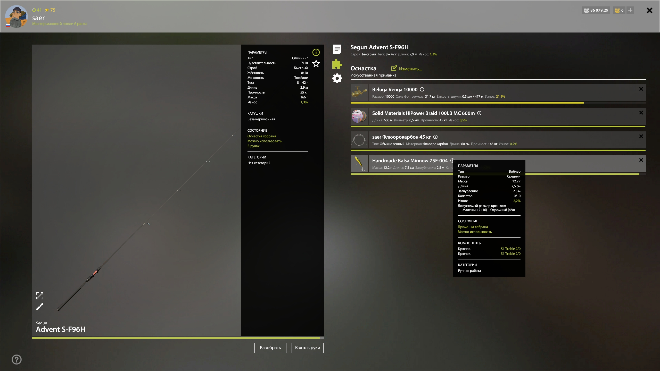Open the green puzzle piece tab
The width and height of the screenshot is (660, 371).
click(337, 64)
